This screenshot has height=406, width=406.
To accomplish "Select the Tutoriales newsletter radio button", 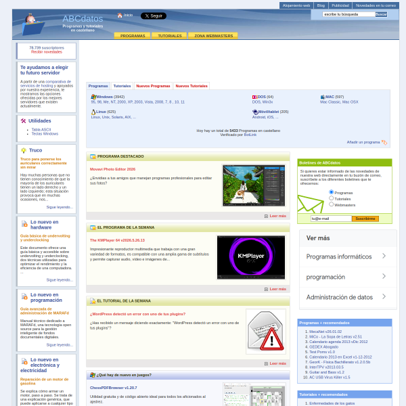I will [x=331, y=198].
